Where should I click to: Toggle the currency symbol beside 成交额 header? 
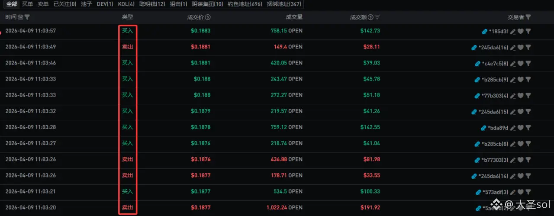pos(370,17)
